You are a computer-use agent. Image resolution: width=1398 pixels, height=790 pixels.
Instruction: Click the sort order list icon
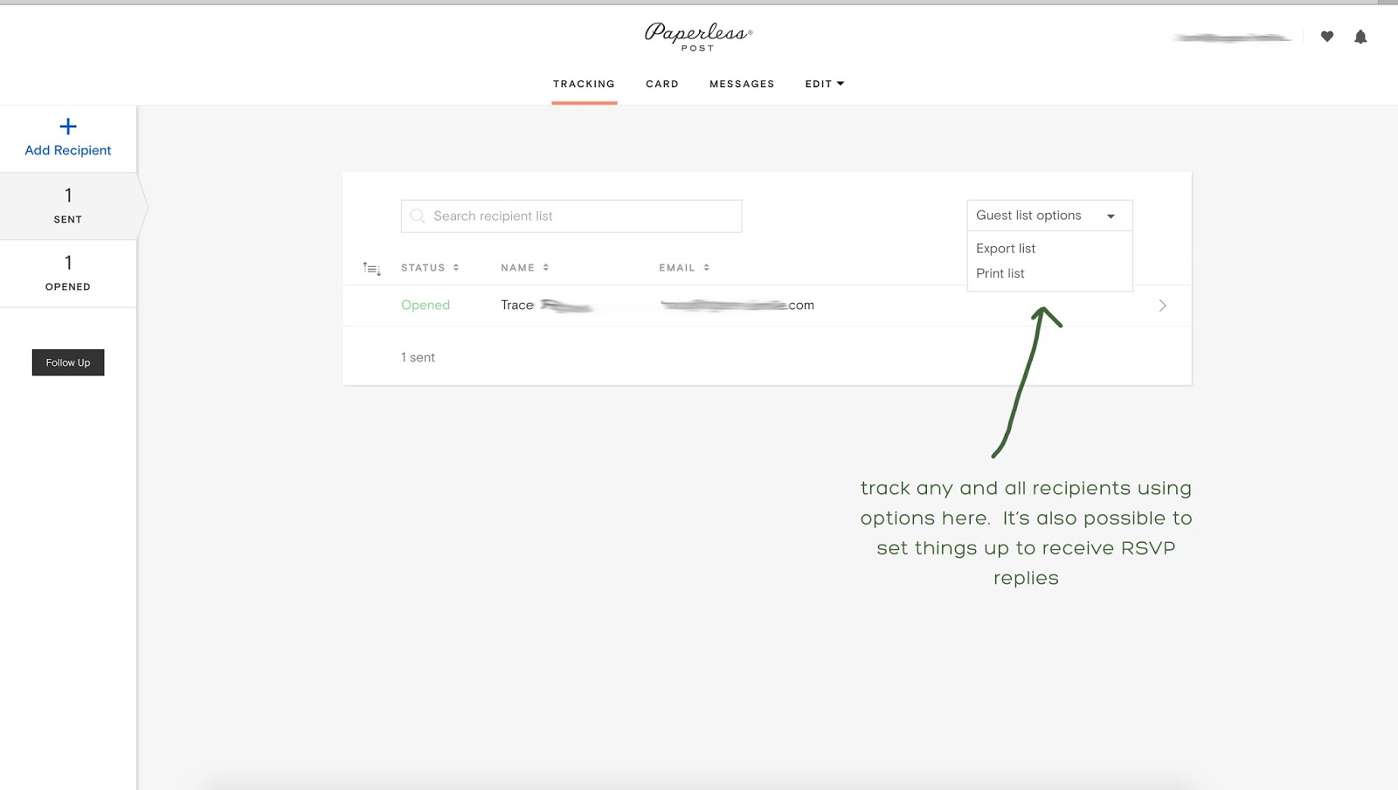[x=371, y=268]
